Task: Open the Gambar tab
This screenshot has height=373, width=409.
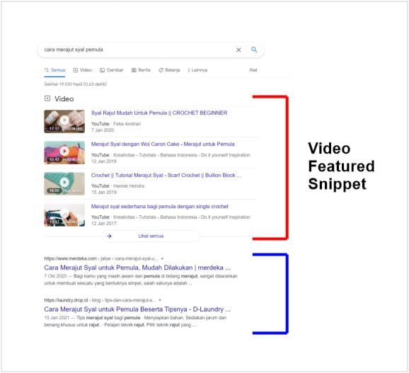Action: 112,70
